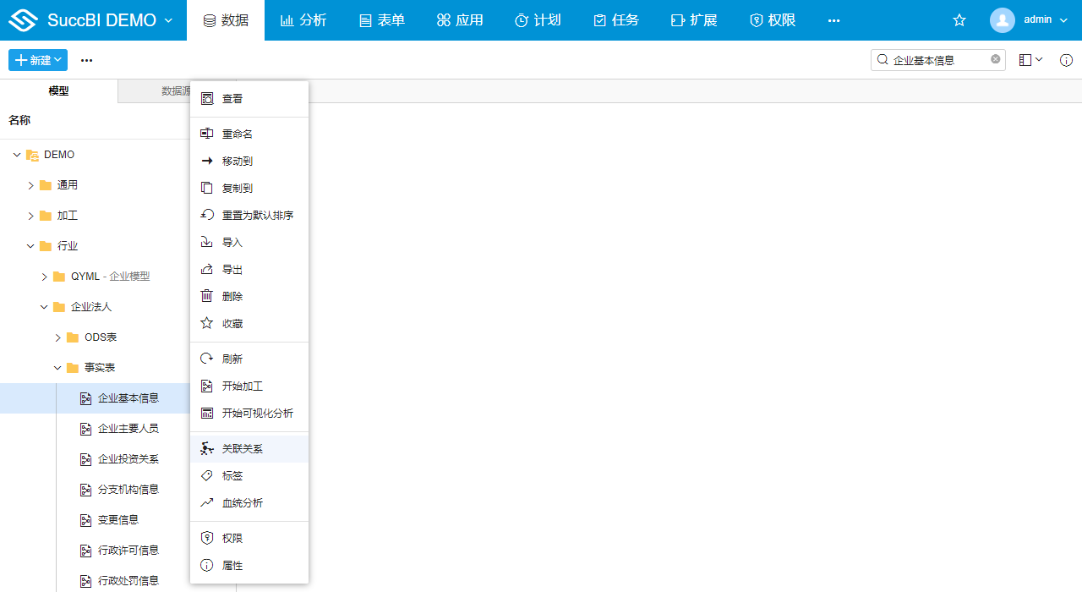
Task: Open the 导出 export option
Action: [232, 269]
